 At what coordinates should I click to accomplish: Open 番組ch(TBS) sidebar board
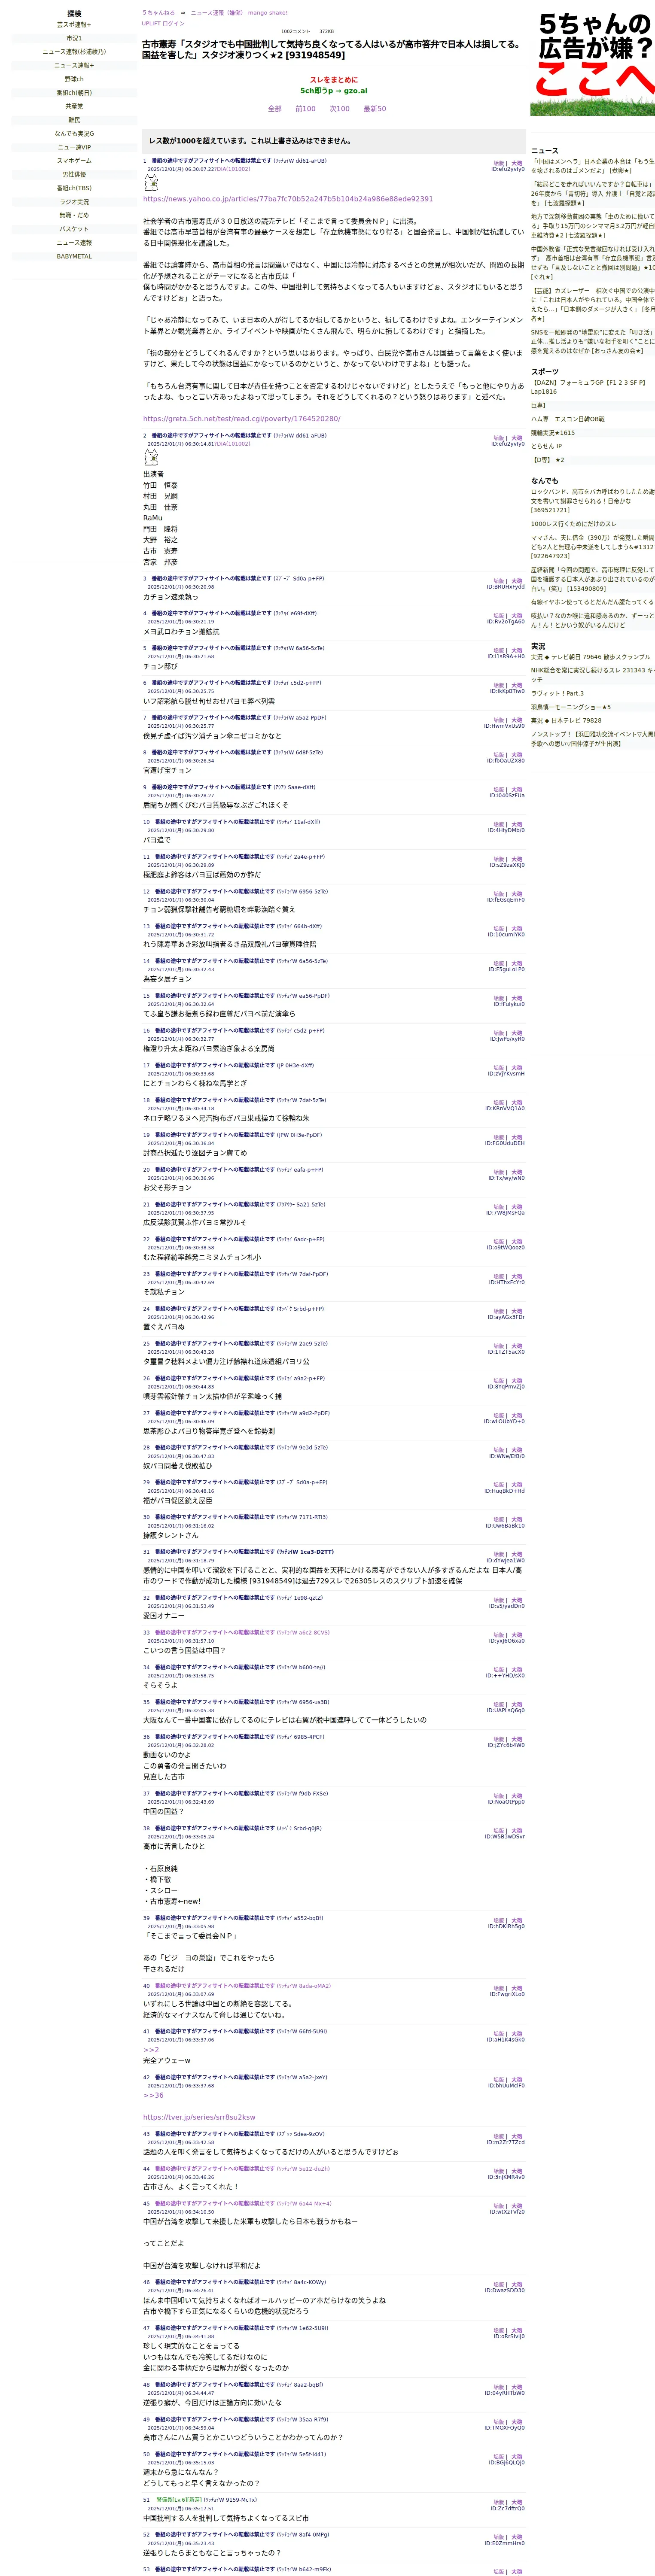coord(74,188)
